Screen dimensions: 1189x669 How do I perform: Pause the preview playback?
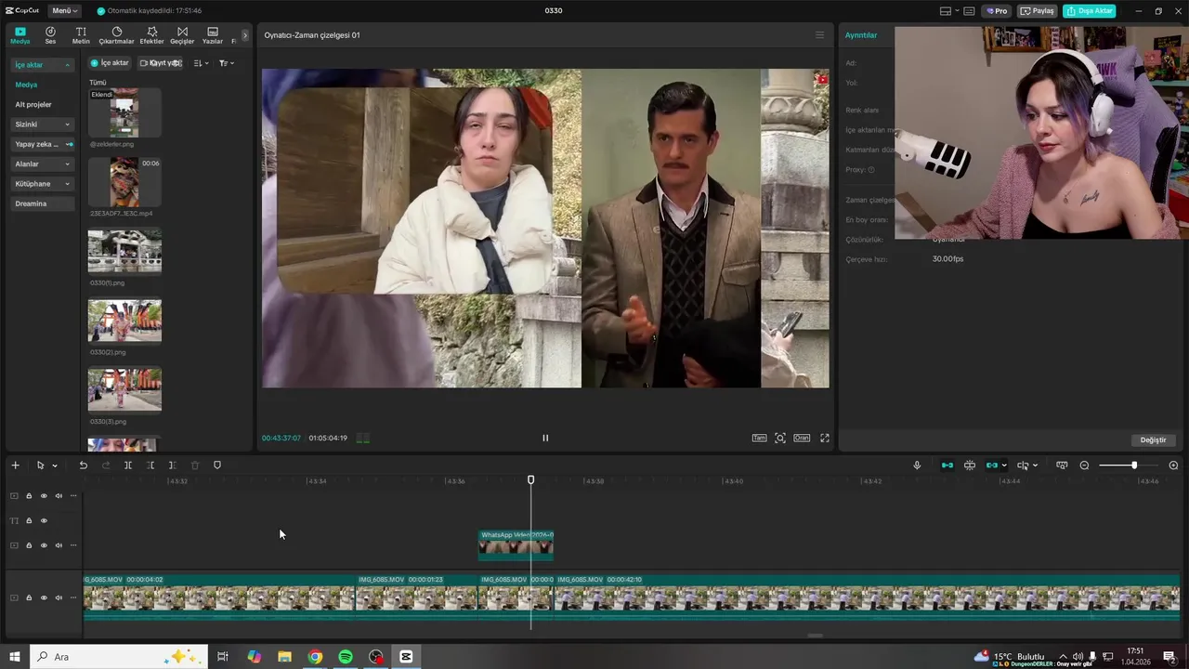(x=545, y=438)
